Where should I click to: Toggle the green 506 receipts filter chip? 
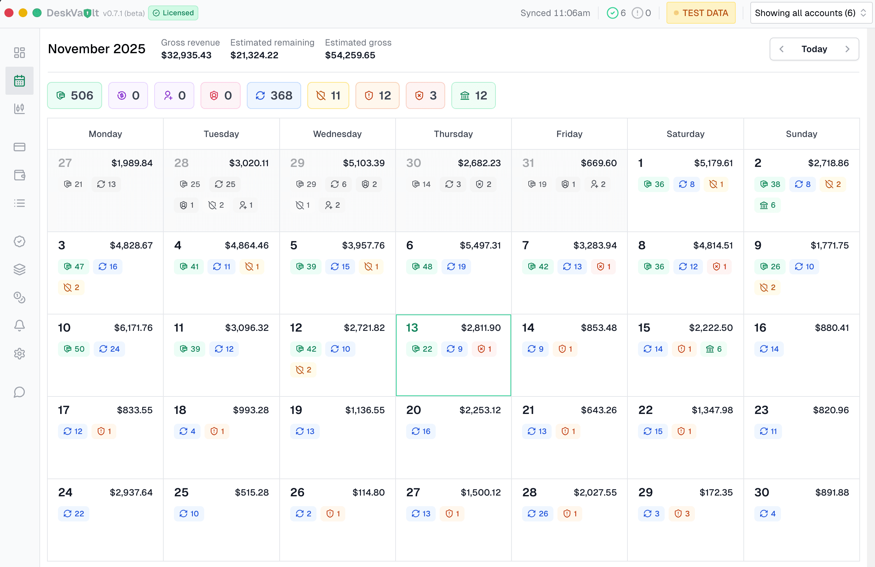[74, 95]
